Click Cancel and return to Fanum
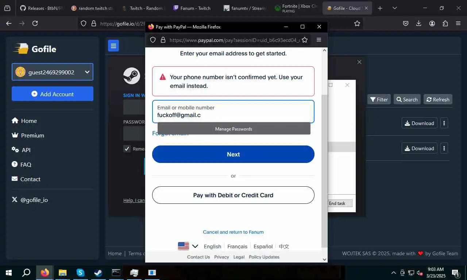 [x=233, y=232]
